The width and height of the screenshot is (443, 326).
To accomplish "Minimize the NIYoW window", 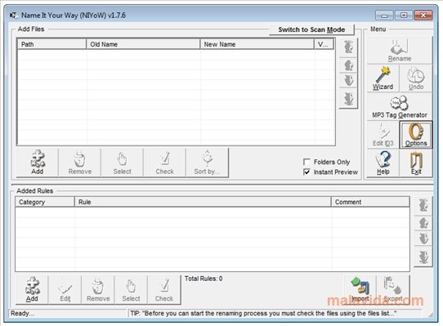I will tap(384, 16).
